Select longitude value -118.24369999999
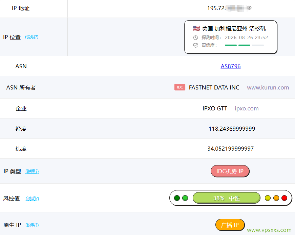 231,129
